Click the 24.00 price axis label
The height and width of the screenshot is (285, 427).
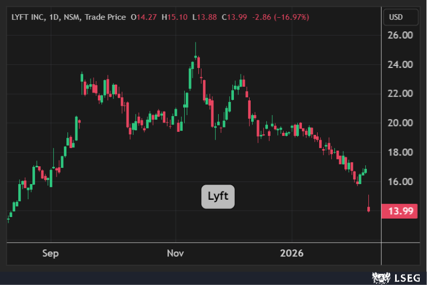(x=400, y=65)
